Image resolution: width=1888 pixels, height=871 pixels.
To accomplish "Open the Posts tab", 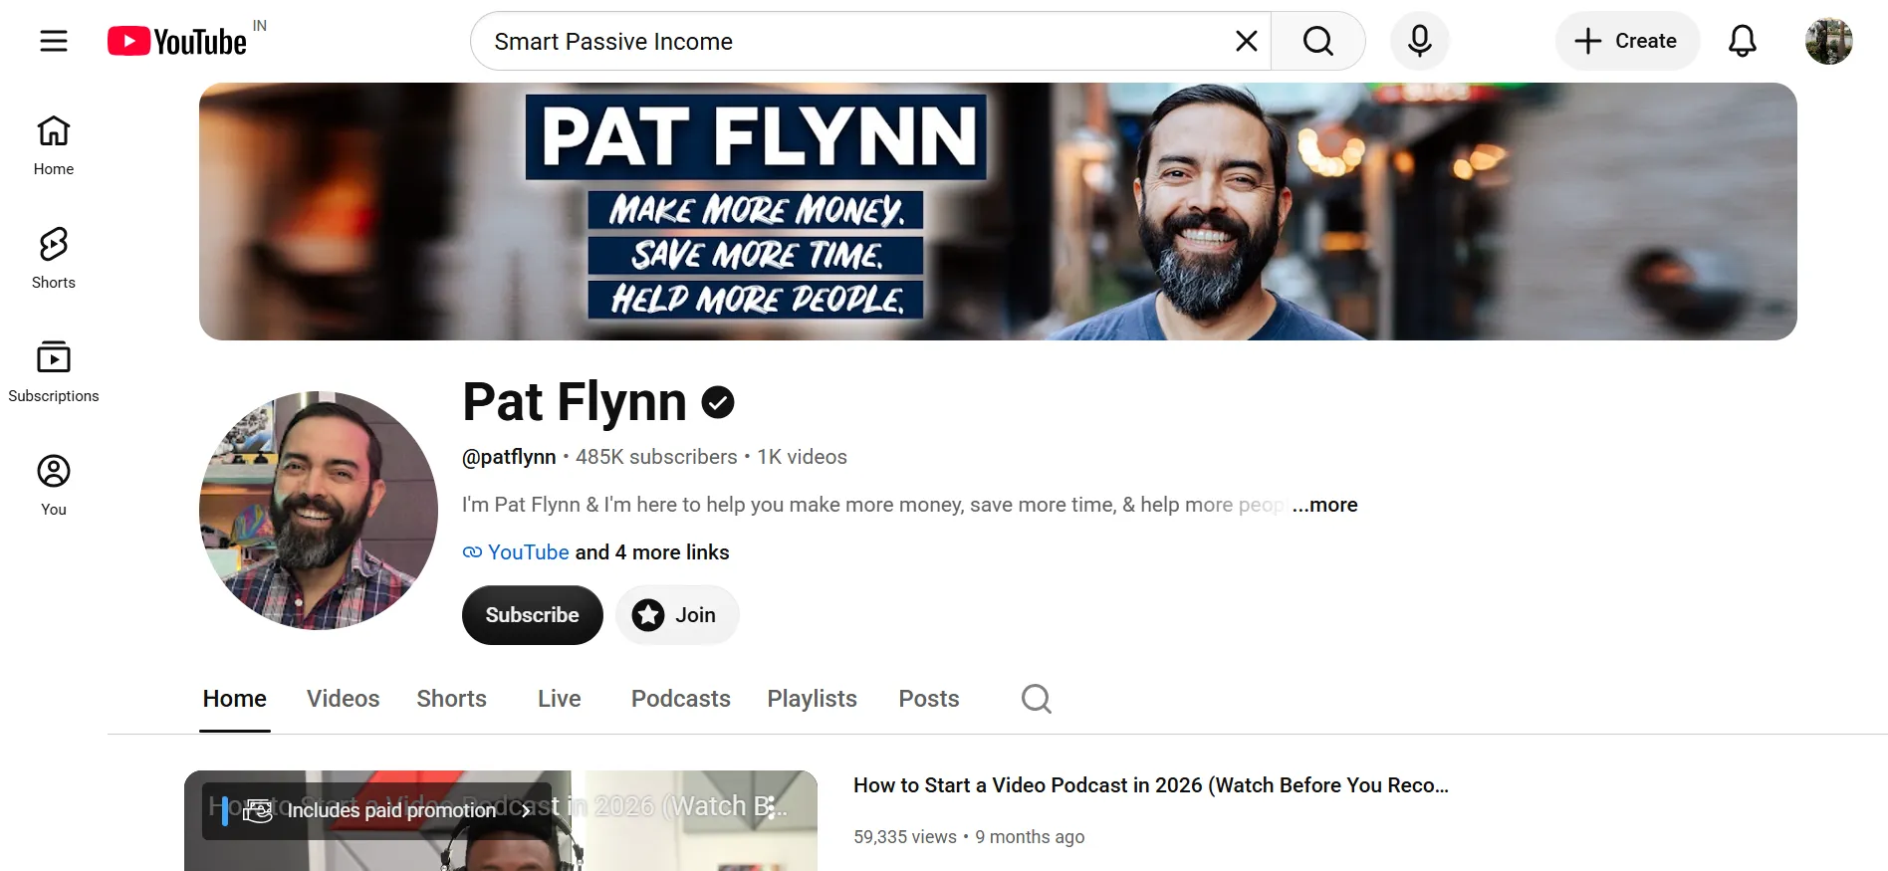I will [929, 699].
